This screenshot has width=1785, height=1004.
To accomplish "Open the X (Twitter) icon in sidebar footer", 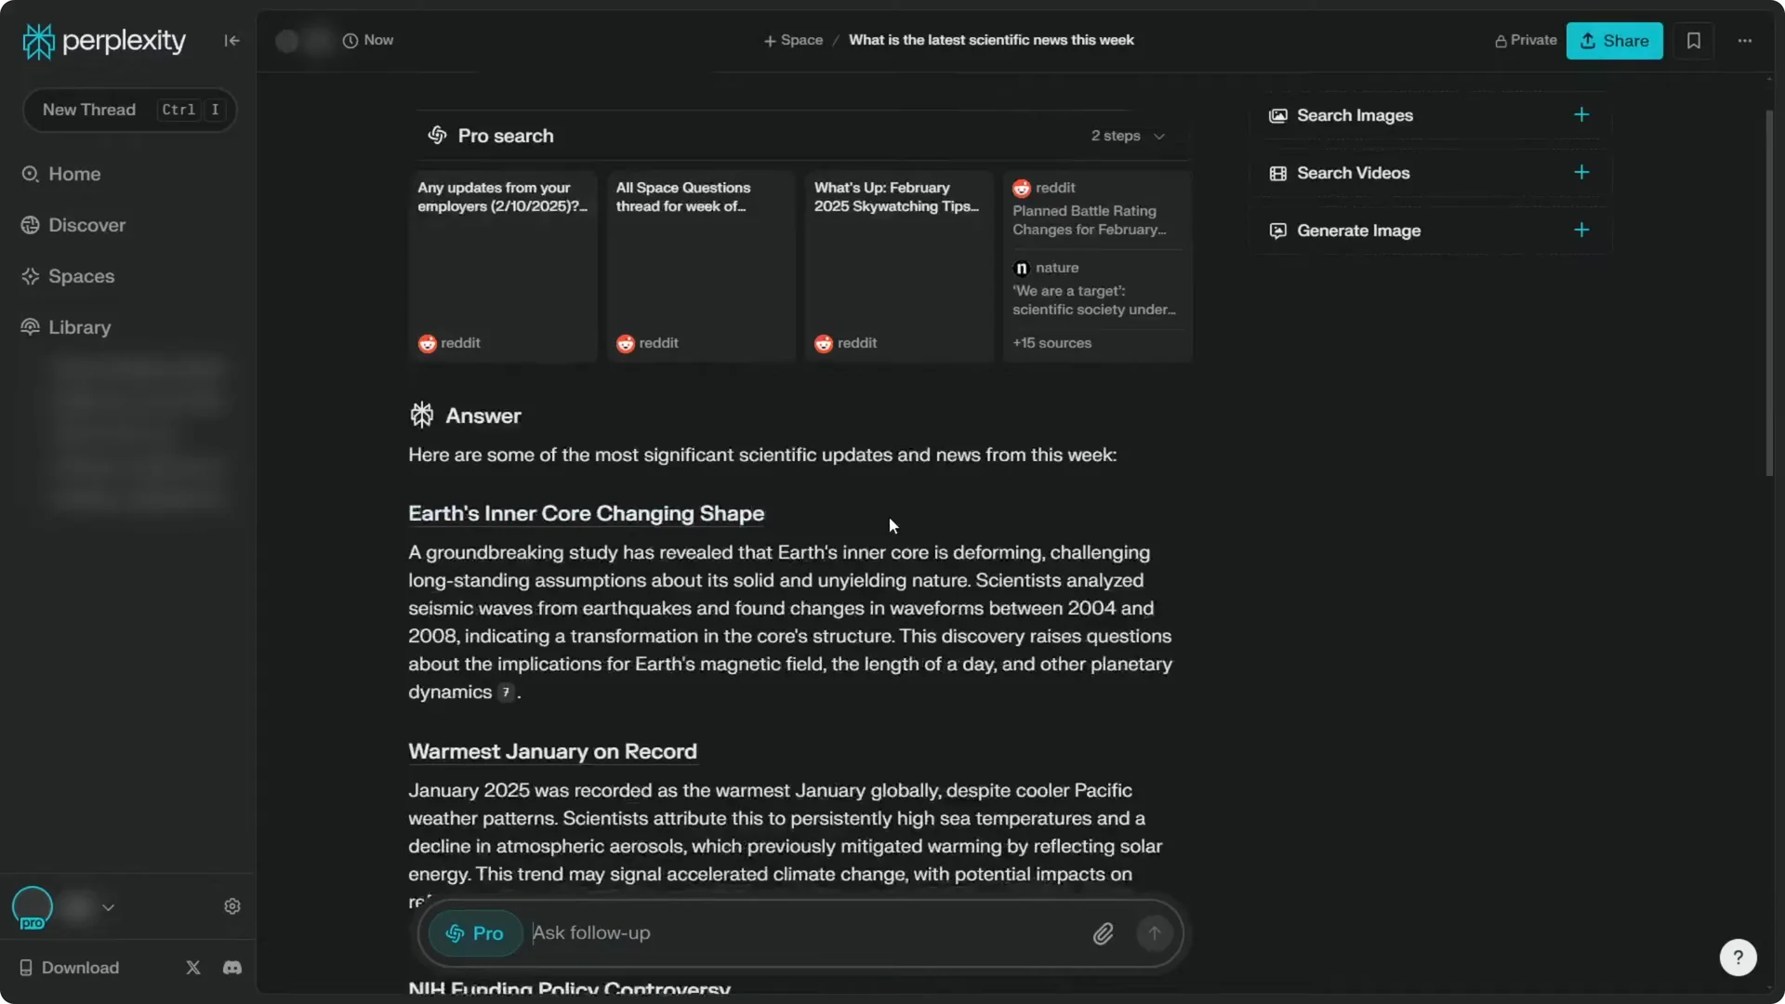I will tap(192, 967).
